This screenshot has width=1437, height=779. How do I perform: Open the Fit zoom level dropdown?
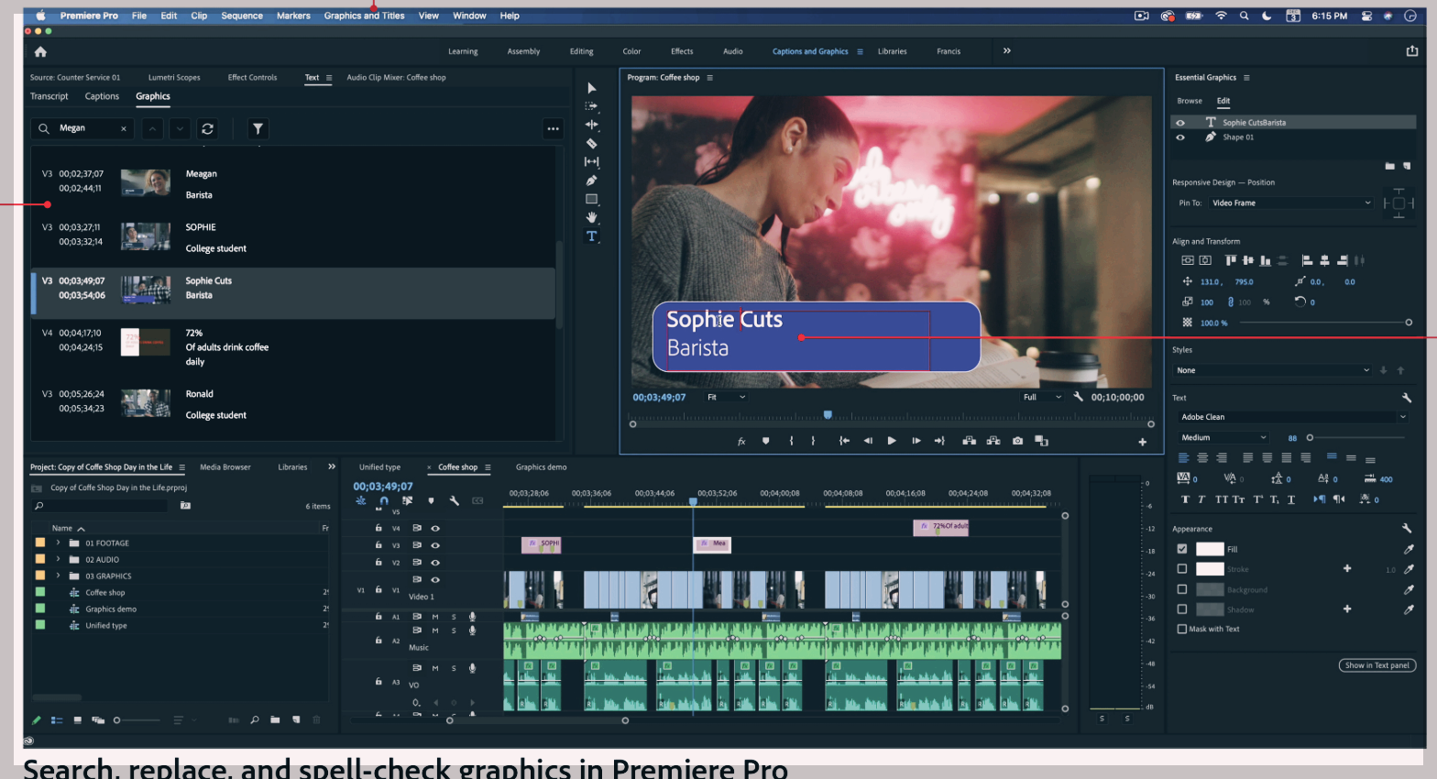[726, 397]
